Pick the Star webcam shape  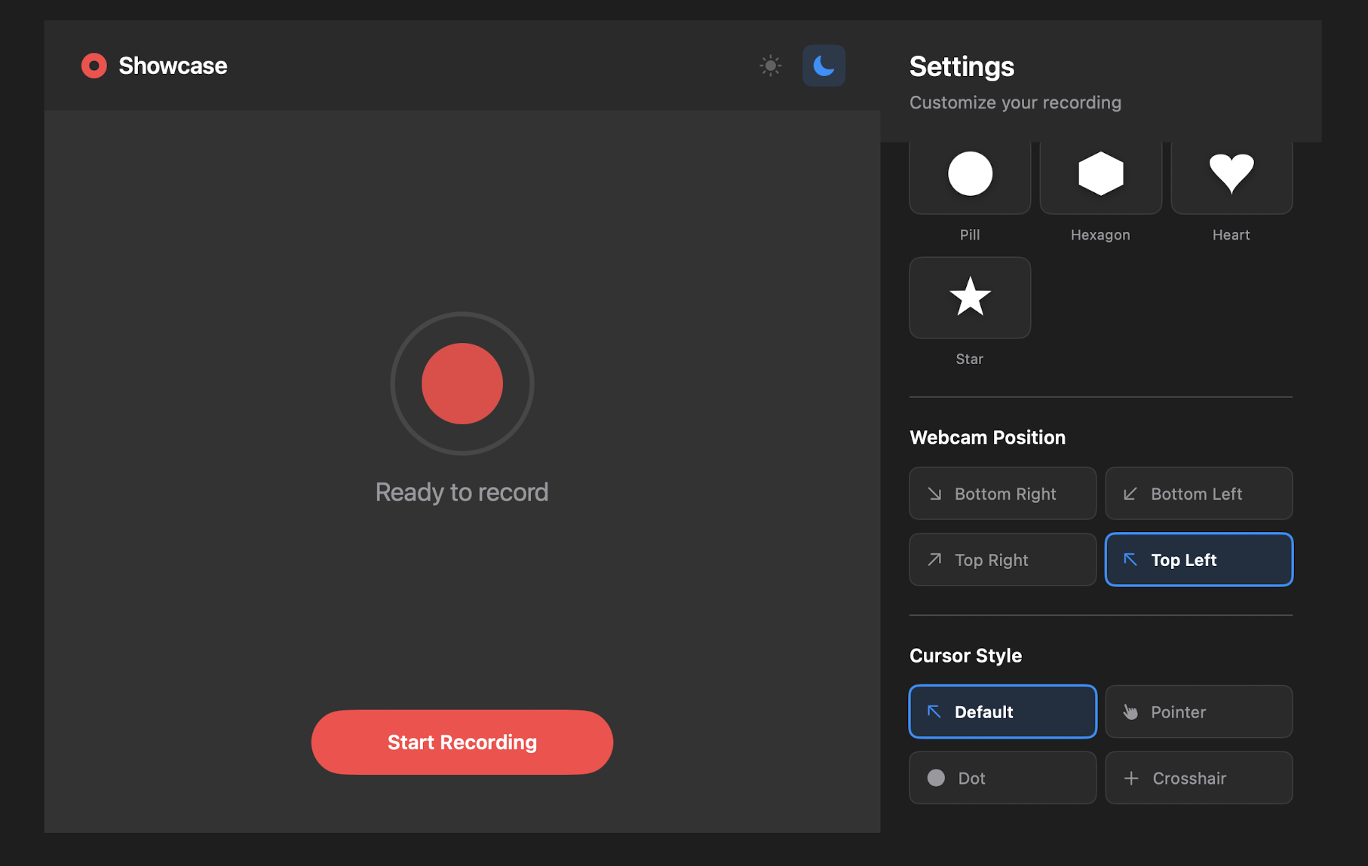coord(969,298)
